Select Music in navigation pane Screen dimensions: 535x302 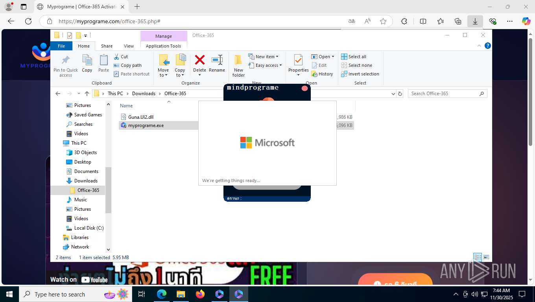[x=81, y=200]
